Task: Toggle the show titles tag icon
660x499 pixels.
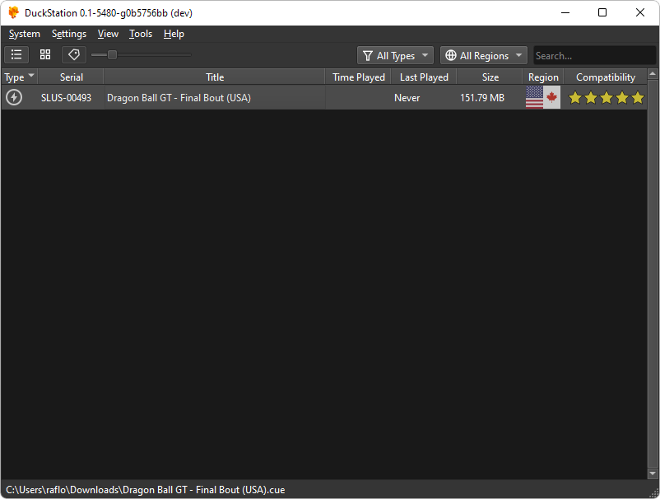Action: point(74,54)
